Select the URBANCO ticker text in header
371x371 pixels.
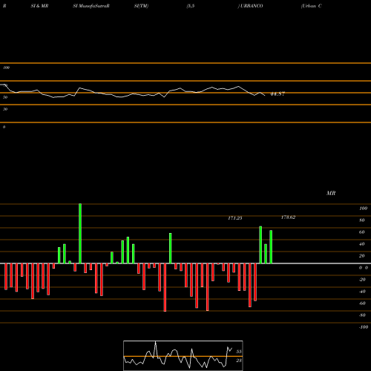[251, 6]
